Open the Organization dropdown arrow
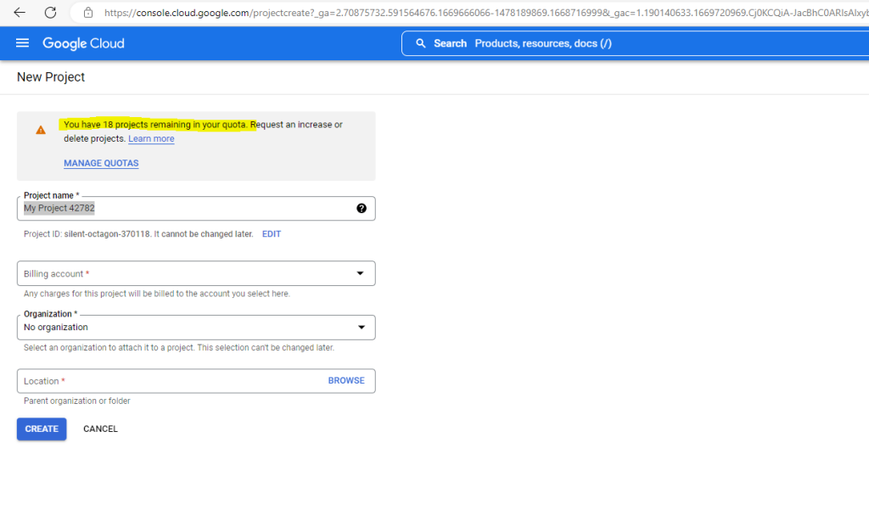The width and height of the screenshot is (869, 516). pos(362,328)
